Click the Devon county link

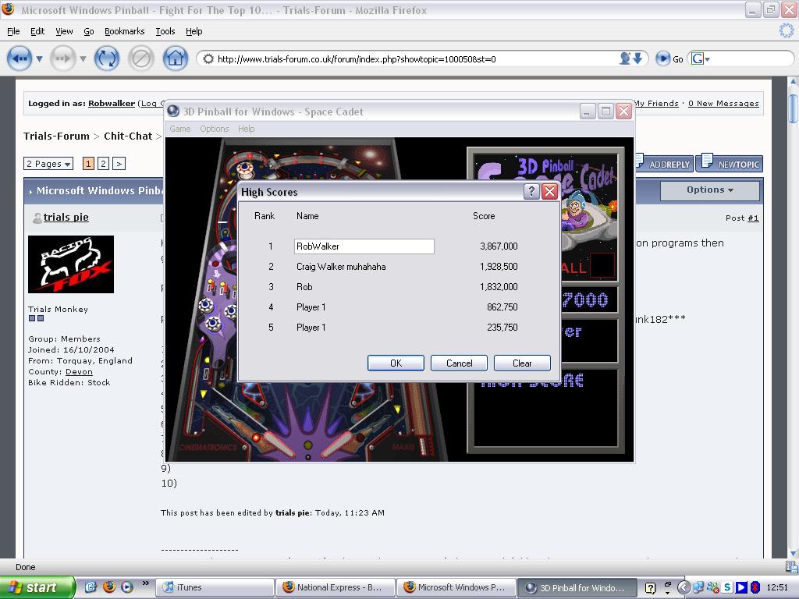(x=79, y=372)
